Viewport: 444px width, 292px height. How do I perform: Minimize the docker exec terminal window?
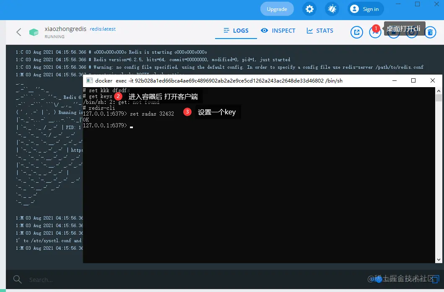point(394,80)
